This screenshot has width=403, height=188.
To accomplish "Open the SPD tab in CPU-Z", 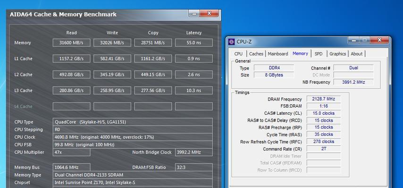I will tap(319, 54).
